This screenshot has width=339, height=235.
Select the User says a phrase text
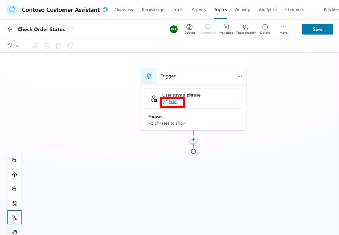[x=181, y=95]
